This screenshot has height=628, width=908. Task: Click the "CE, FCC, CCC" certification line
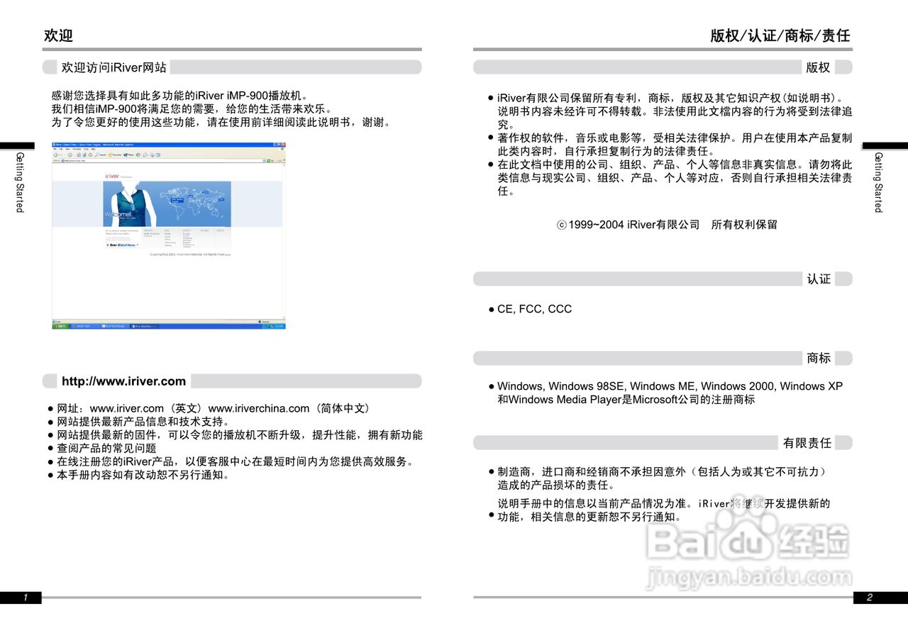534,309
